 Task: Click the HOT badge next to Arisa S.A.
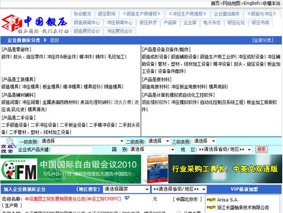pyautogui.click(x=211, y=200)
